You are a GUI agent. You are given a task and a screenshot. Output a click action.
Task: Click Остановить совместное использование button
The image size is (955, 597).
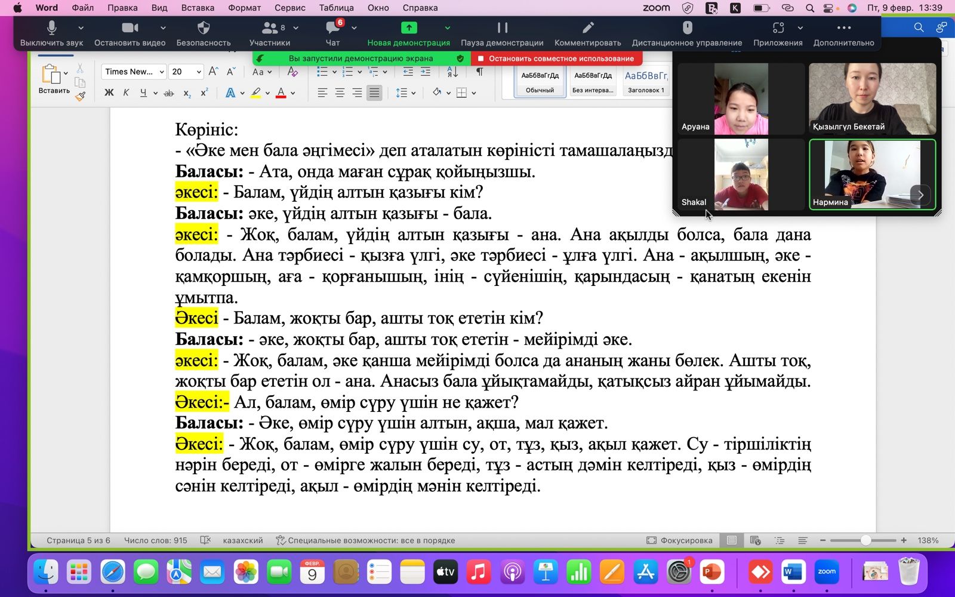point(556,59)
